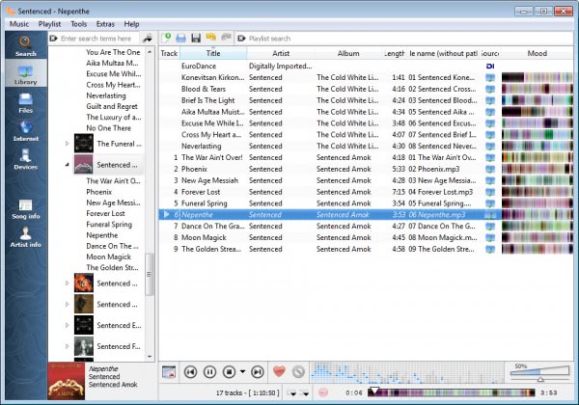Expand The Funeral album in library
Screen dimensions: 579x405
pyautogui.click(x=68, y=144)
